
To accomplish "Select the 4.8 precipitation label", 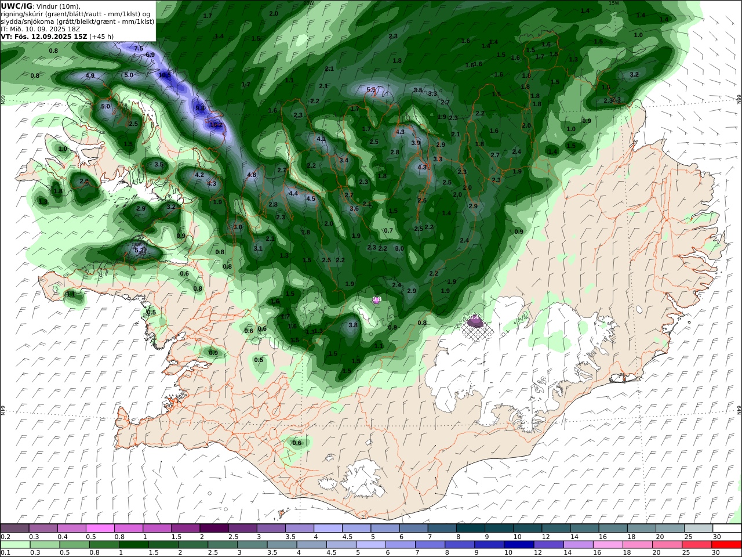I will [x=252, y=175].
